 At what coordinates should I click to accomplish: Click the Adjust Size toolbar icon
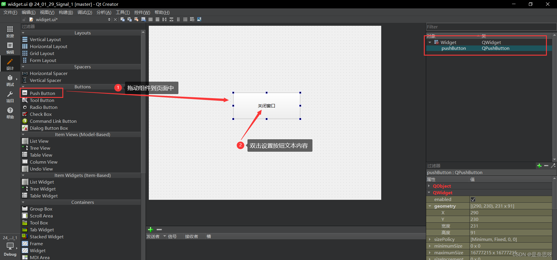199,19
